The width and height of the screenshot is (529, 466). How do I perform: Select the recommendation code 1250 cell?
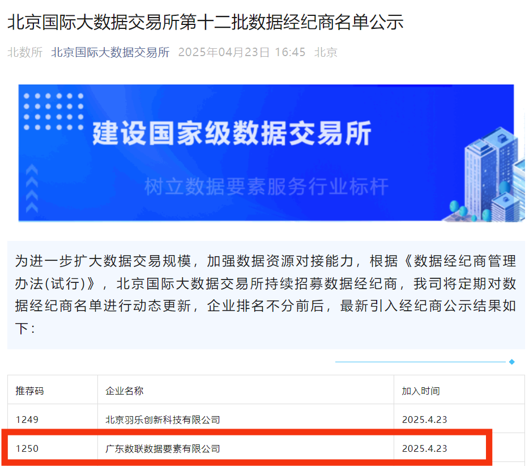pyautogui.click(x=27, y=448)
